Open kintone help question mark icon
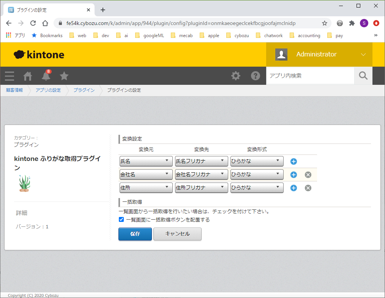The width and height of the screenshot is (385, 298). [x=256, y=76]
